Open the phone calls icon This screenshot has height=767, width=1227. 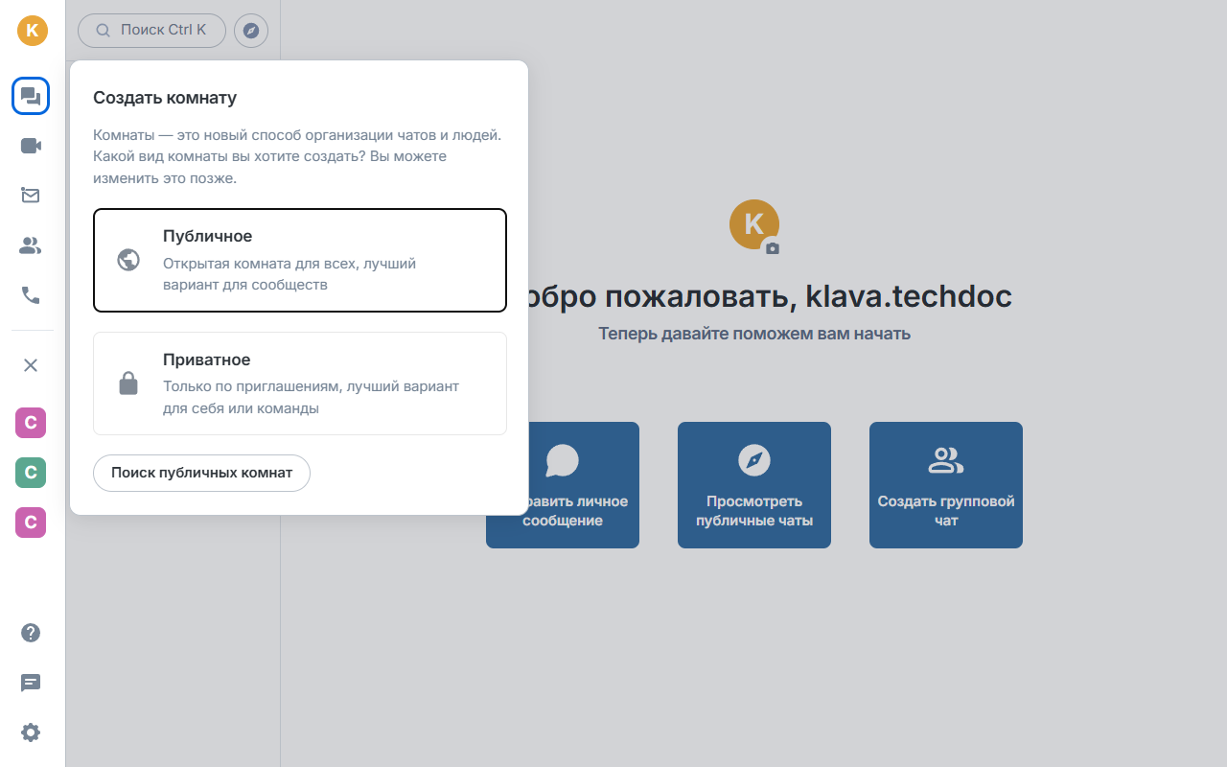tap(31, 295)
